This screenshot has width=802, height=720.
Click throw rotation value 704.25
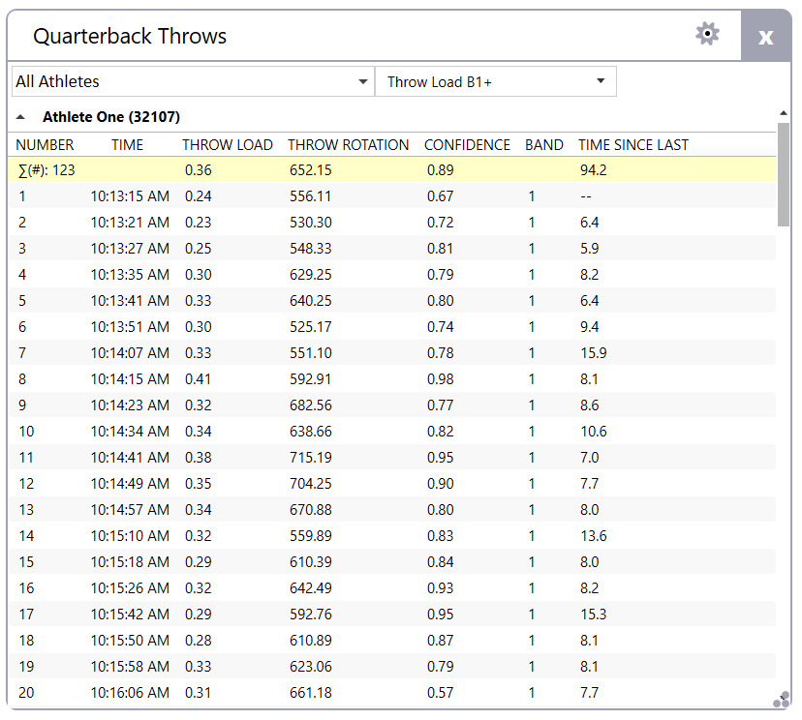tap(311, 484)
